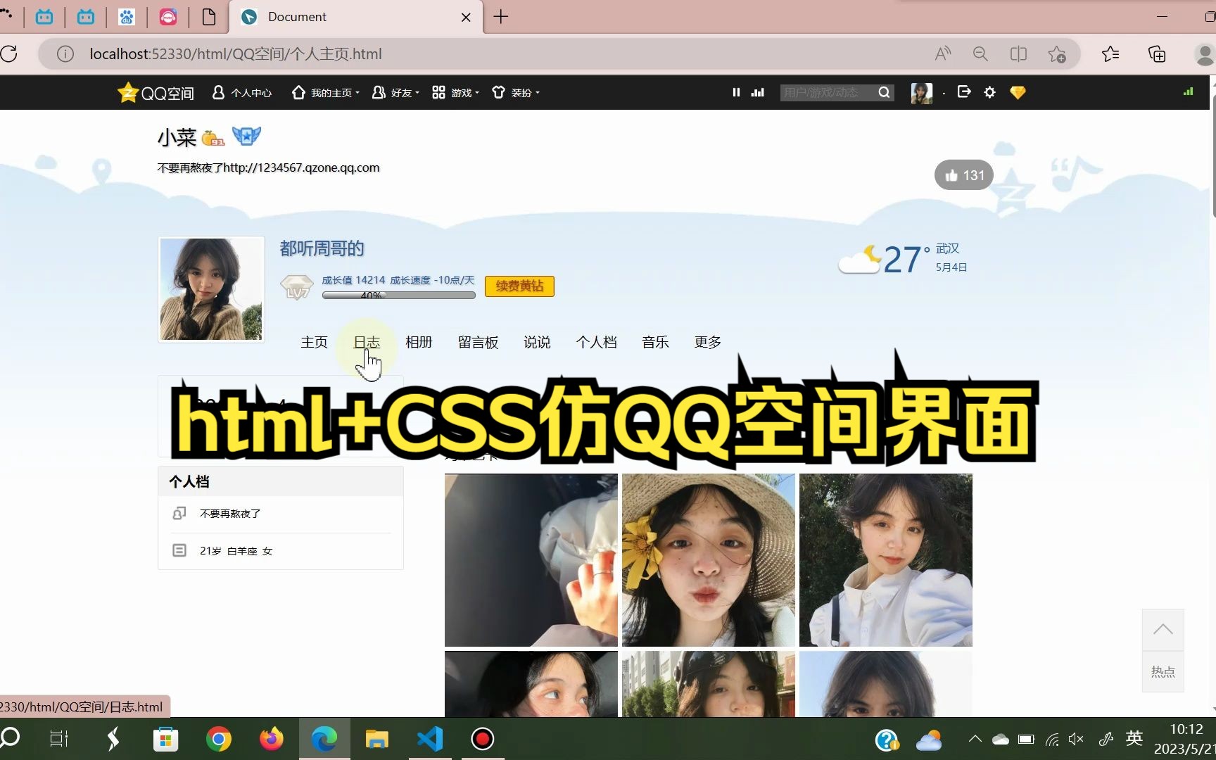This screenshot has height=760, width=1216.
Task: Click the read aloud icon in address bar
Action: (943, 53)
